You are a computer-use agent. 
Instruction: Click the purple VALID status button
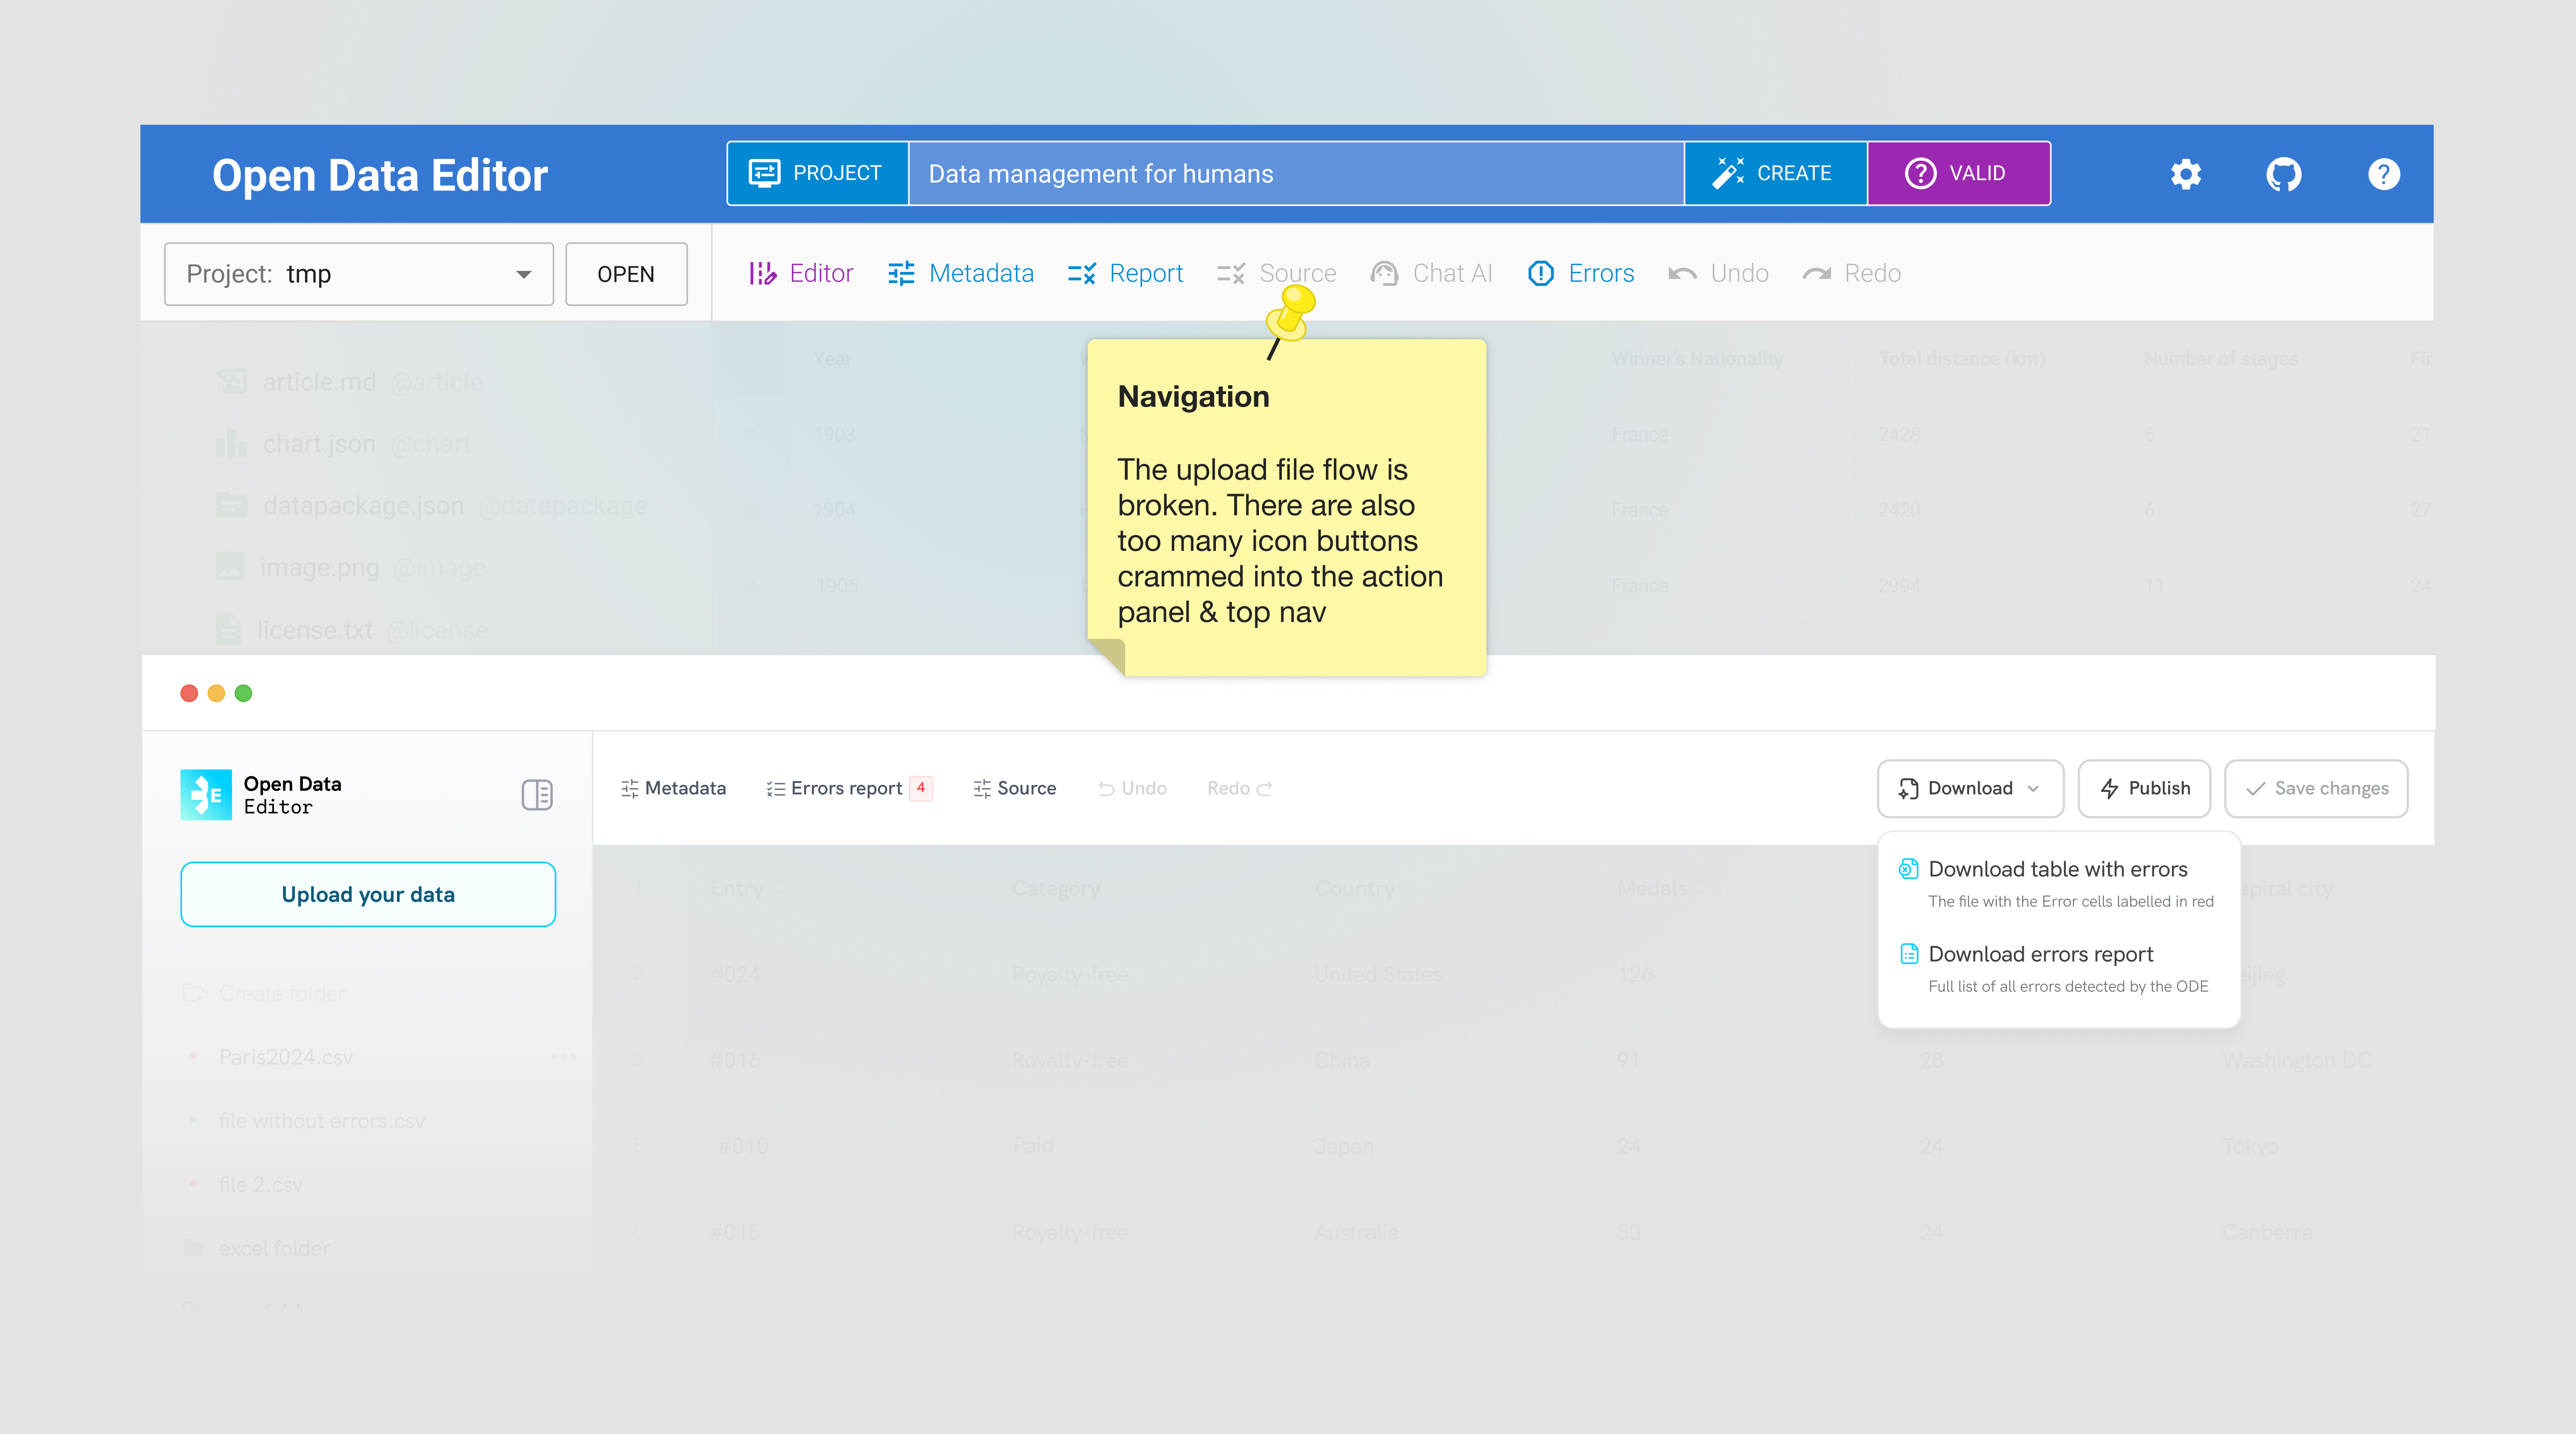[1958, 173]
